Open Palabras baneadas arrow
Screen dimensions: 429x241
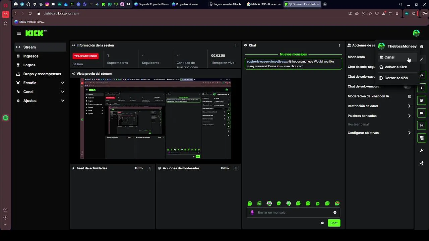pos(409,116)
